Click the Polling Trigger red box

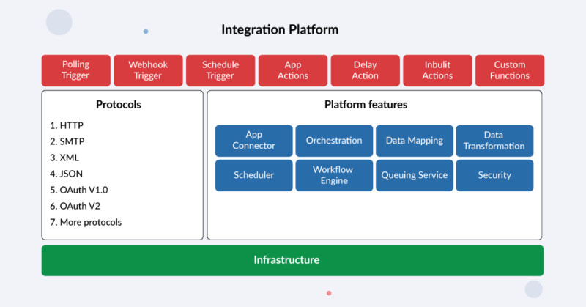(x=76, y=70)
